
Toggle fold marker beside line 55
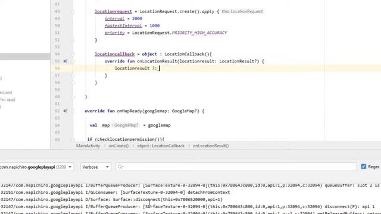73,61
